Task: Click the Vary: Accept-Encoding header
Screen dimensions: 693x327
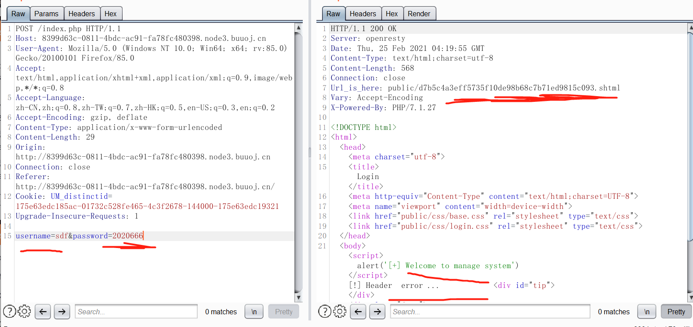Action: [377, 97]
